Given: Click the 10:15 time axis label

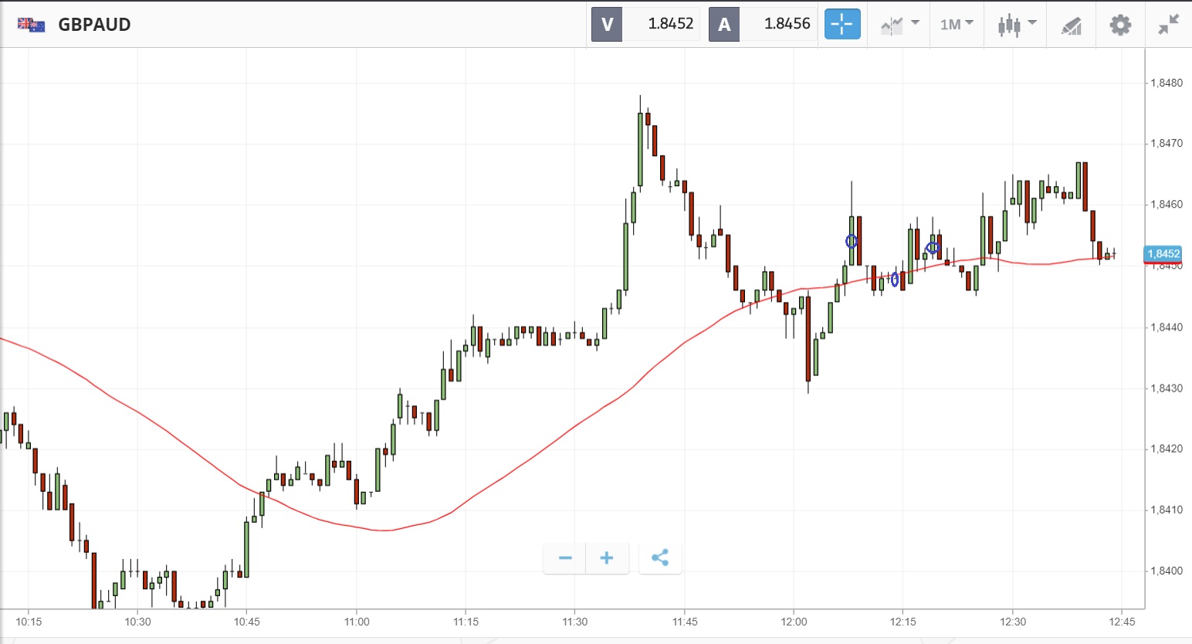Looking at the screenshot, I should (29, 622).
